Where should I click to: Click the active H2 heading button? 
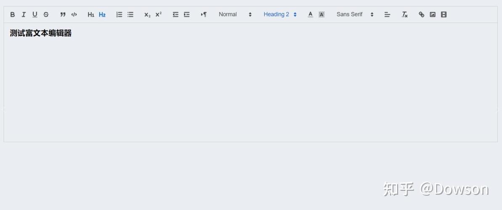click(x=102, y=15)
